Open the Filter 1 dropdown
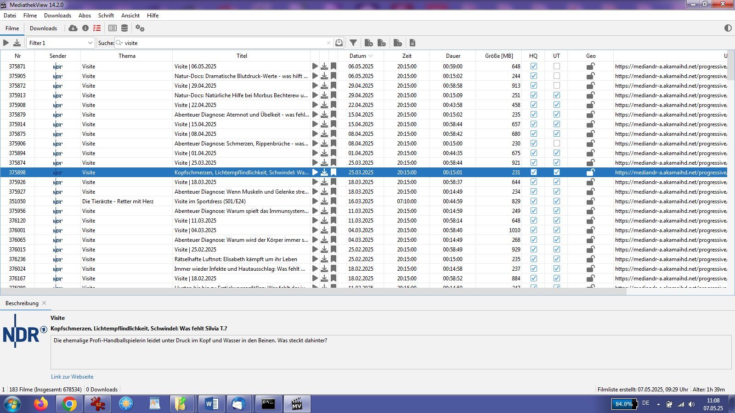 click(61, 43)
